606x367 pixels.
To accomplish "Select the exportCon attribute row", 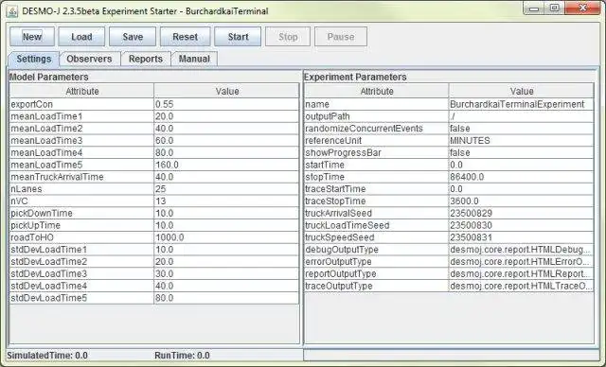I will click(x=82, y=104).
